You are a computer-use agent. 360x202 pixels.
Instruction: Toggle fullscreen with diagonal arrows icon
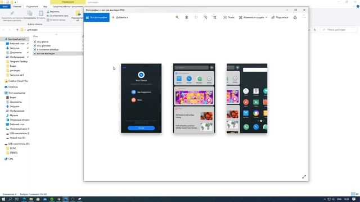(304, 177)
